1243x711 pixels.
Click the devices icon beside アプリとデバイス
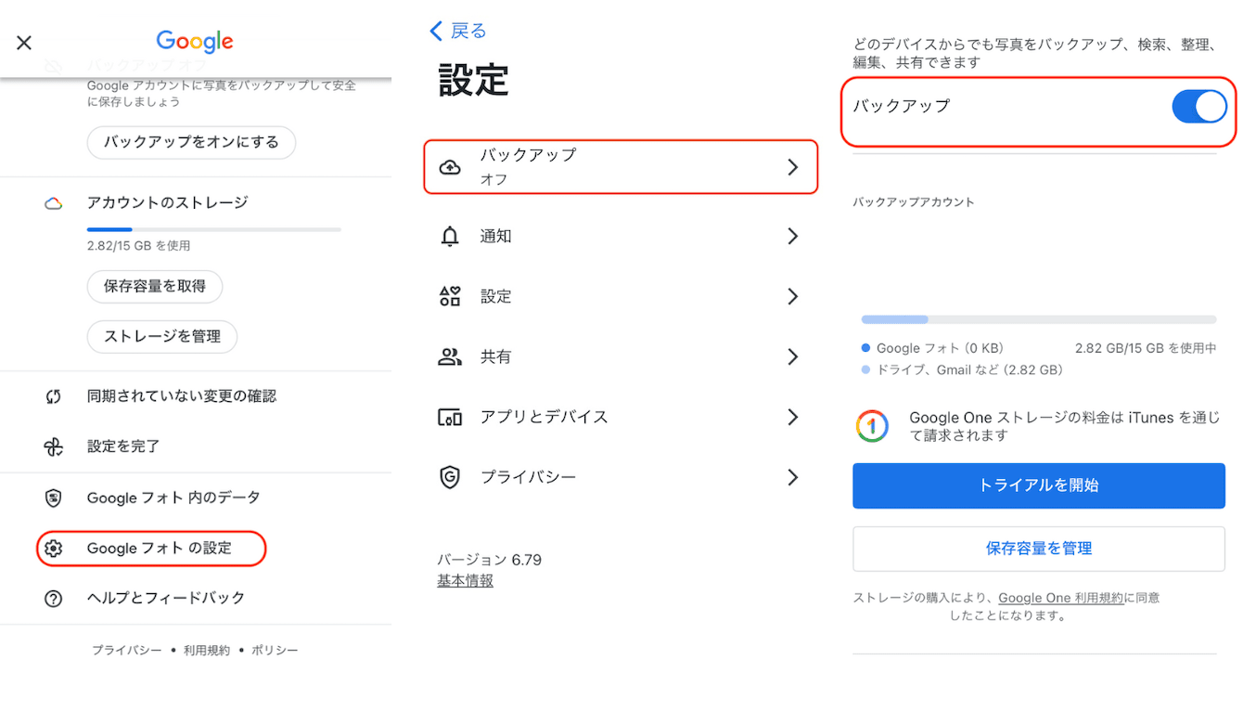tap(450, 418)
